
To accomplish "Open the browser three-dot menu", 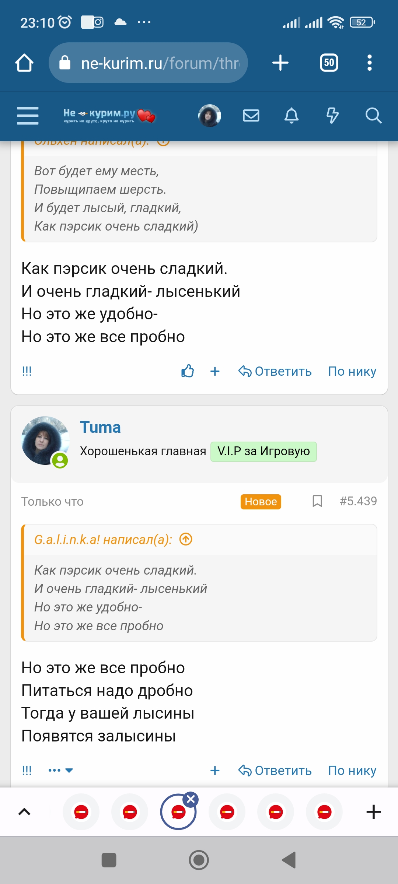I will (x=369, y=63).
